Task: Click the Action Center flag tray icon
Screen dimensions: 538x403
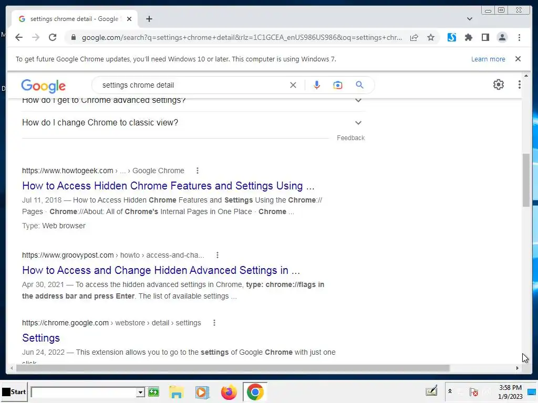Action: click(x=473, y=391)
